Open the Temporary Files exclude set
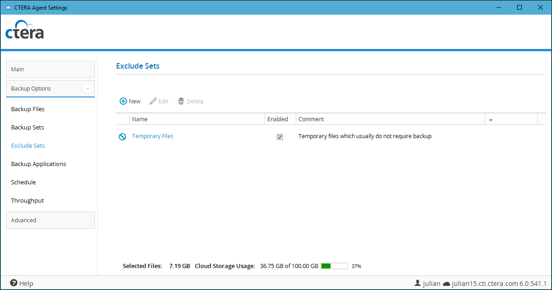The width and height of the screenshot is (552, 290). [153, 136]
